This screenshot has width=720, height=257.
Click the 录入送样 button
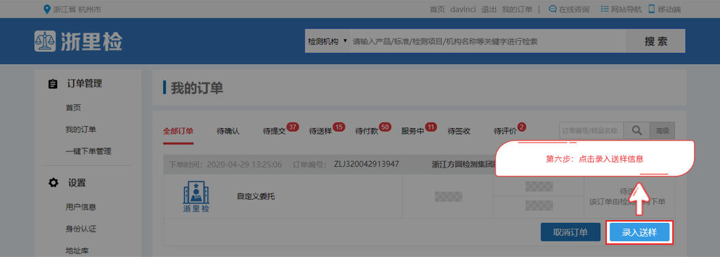coord(639,232)
